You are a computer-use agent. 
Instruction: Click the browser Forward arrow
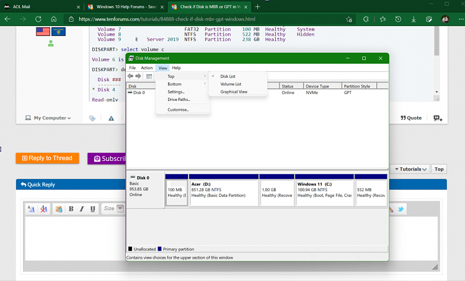click(23, 19)
